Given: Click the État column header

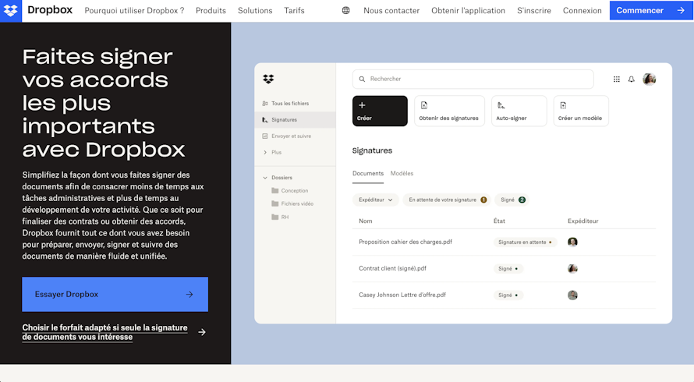Looking at the screenshot, I should (x=499, y=221).
